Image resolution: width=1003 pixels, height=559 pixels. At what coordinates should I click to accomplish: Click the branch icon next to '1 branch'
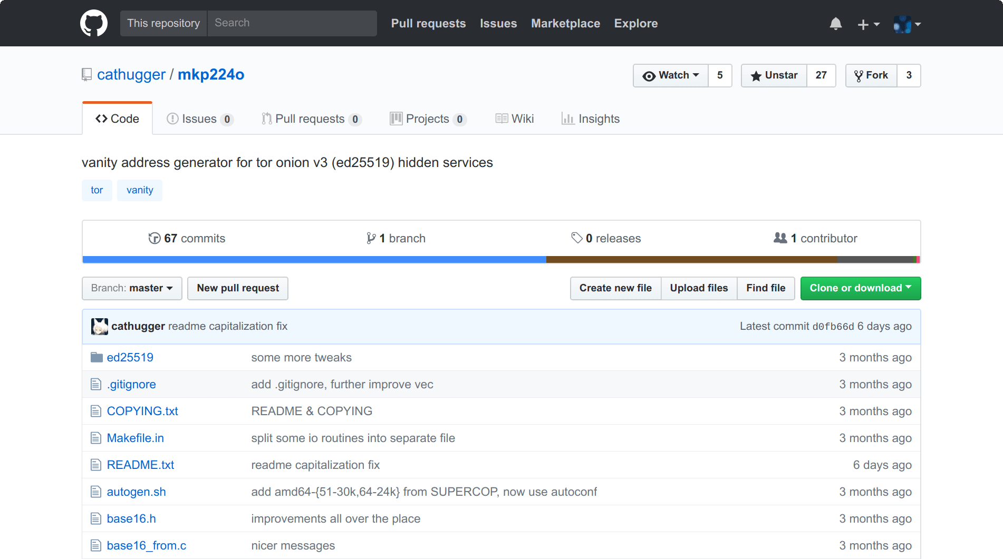tap(370, 238)
